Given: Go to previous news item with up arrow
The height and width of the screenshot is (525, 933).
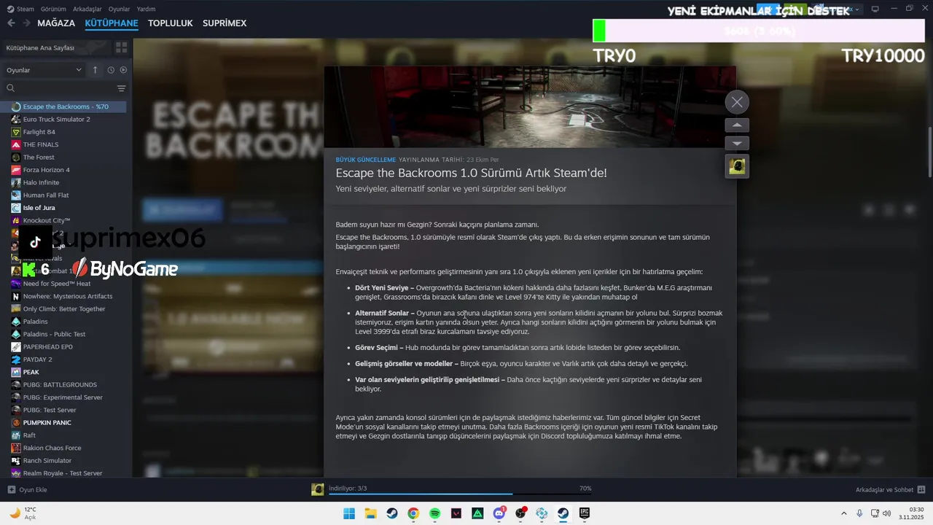Looking at the screenshot, I should tap(737, 125).
